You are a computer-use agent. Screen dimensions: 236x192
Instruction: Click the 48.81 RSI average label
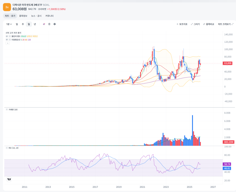coord(227,168)
